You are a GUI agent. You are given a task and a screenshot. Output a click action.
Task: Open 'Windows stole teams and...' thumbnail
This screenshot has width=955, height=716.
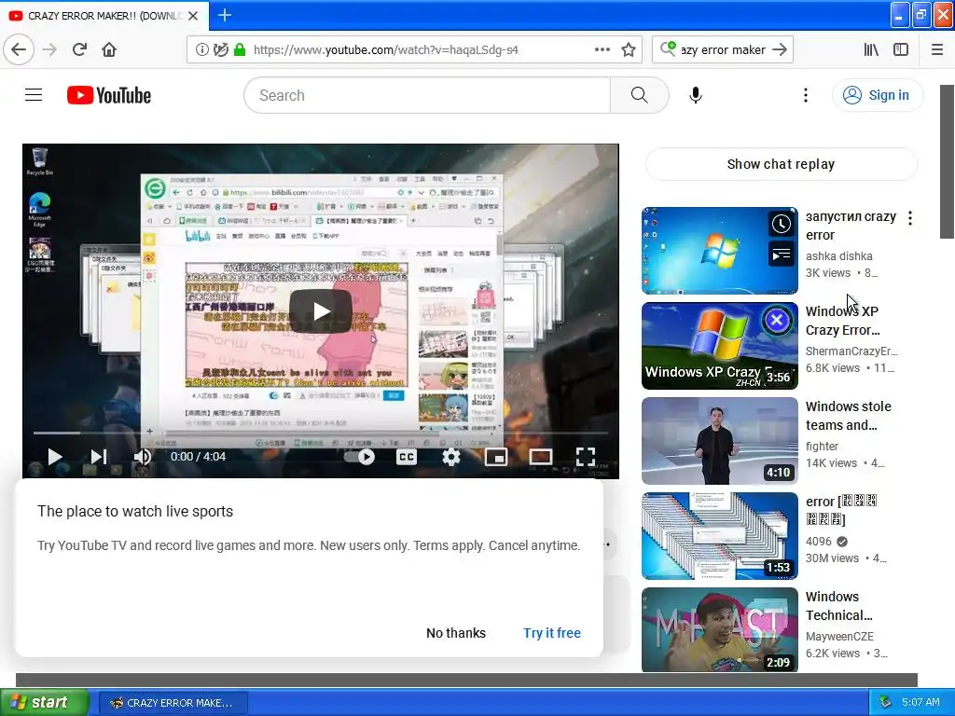pos(719,441)
